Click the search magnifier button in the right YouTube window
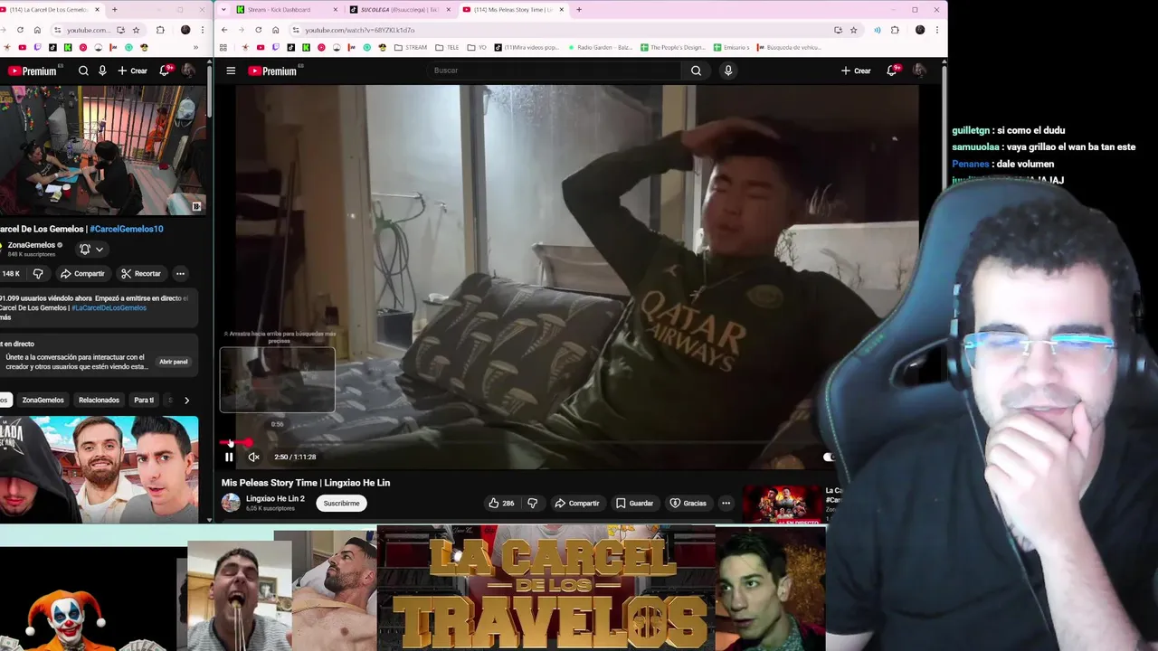The width and height of the screenshot is (1158, 651). [696, 71]
